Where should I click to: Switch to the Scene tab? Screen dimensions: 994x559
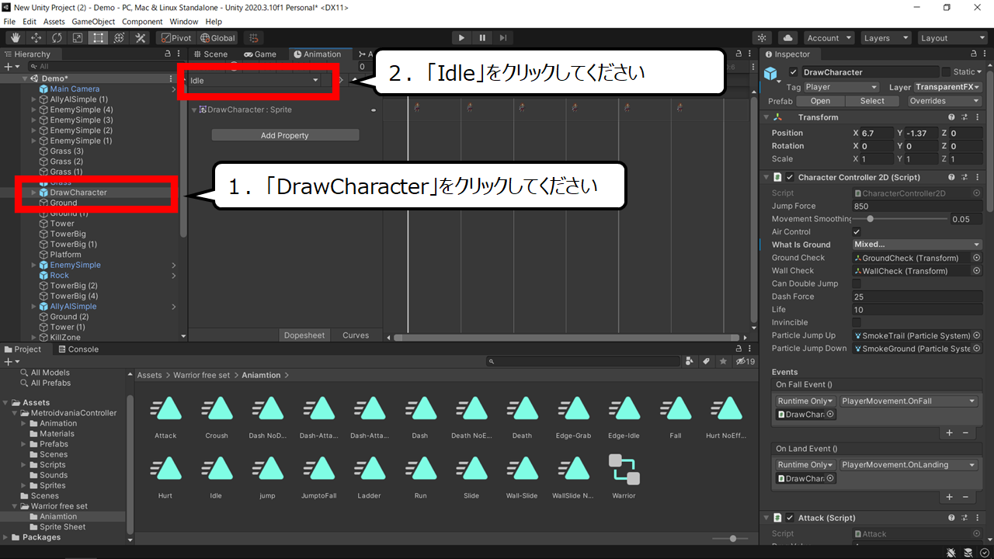coord(210,54)
